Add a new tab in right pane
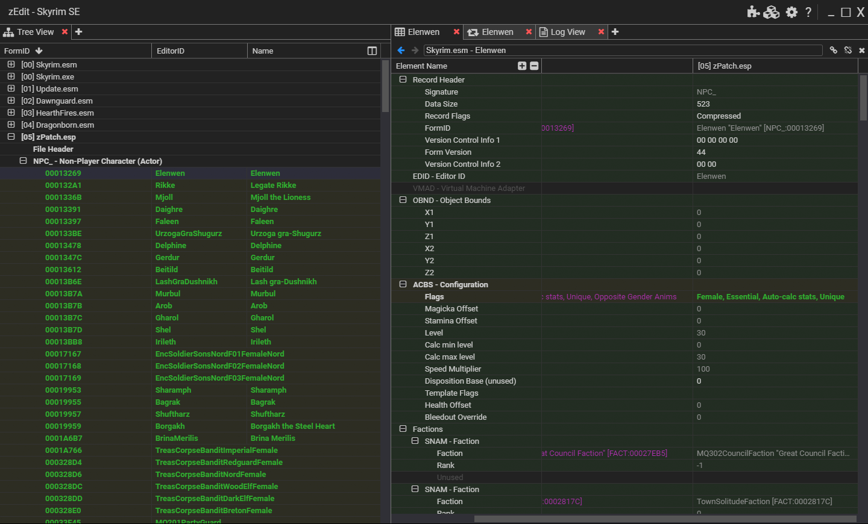This screenshot has height=524, width=868. [x=615, y=32]
